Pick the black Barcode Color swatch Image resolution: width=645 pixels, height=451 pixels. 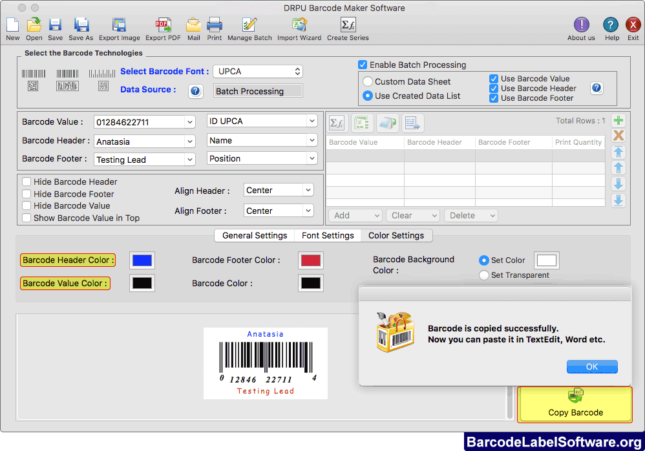click(x=311, y=283)
